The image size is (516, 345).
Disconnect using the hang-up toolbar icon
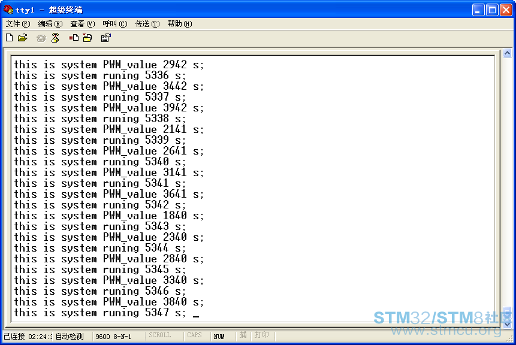click(x=55, y=38)
